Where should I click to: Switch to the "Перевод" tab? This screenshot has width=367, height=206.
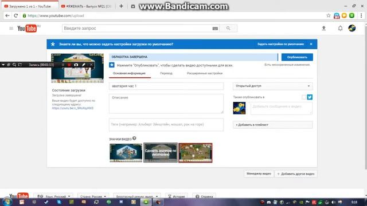click(166, 73)
